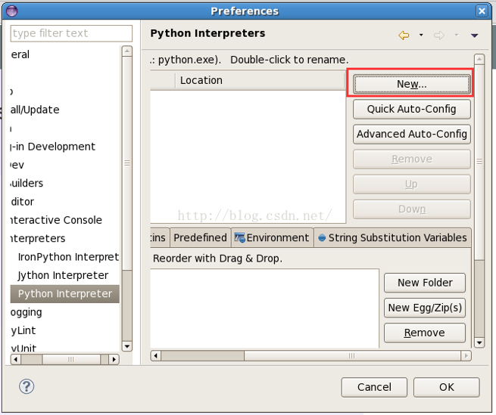Open String Substitution Variables tab
Screen dimensions: 496x415
click(392, 237)
